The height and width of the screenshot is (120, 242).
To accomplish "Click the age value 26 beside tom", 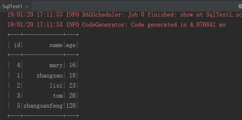I will [x=72, y=96].
